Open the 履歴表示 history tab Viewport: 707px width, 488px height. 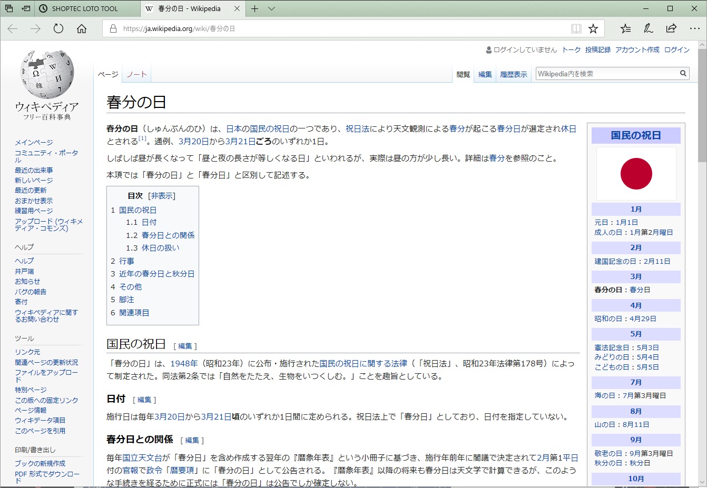(514, 74)
